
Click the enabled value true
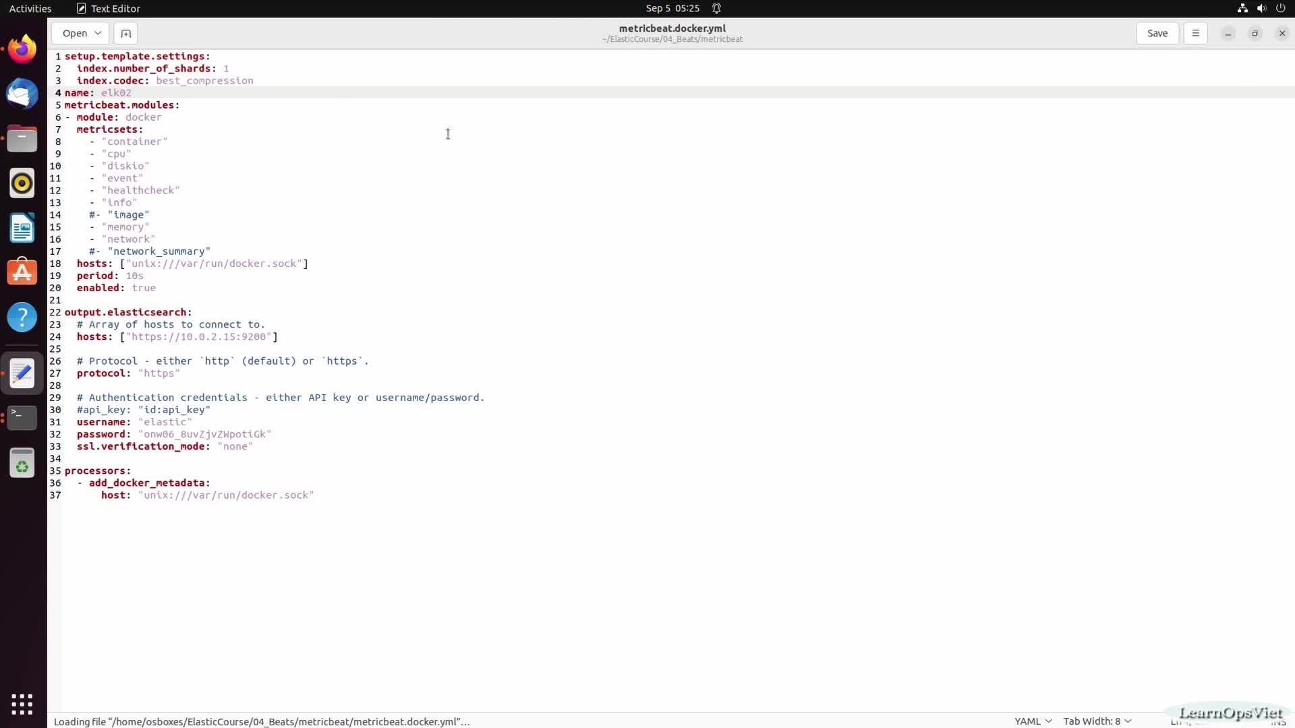pos(144,288)
